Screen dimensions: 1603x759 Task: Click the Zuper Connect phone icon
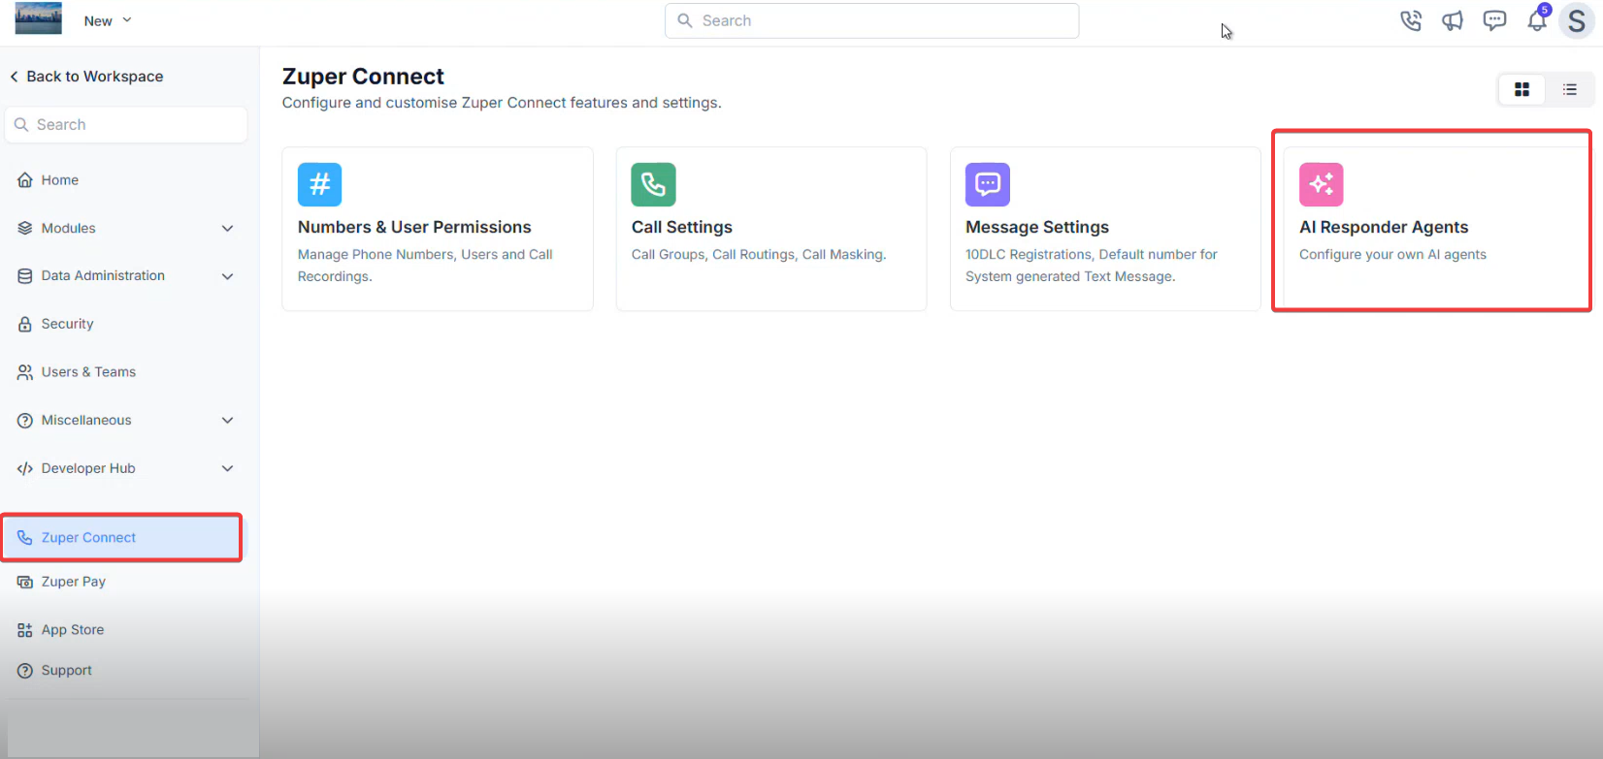[x=25, y=538]
